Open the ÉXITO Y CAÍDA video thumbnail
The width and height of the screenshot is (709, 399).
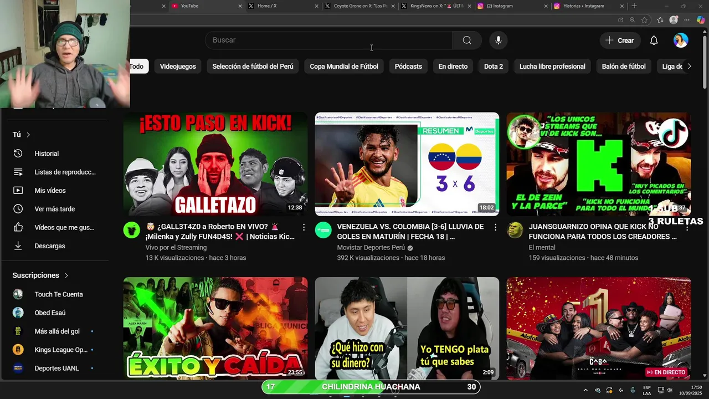pos(215,329)
